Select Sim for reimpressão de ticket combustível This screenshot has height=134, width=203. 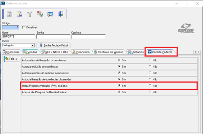119,73
